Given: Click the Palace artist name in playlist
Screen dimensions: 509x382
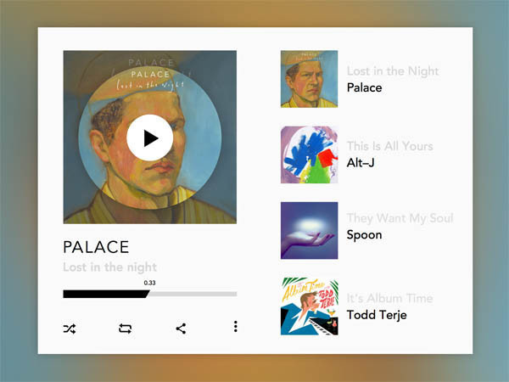Looking at the screenshot, I should click(x=364, y=87).
